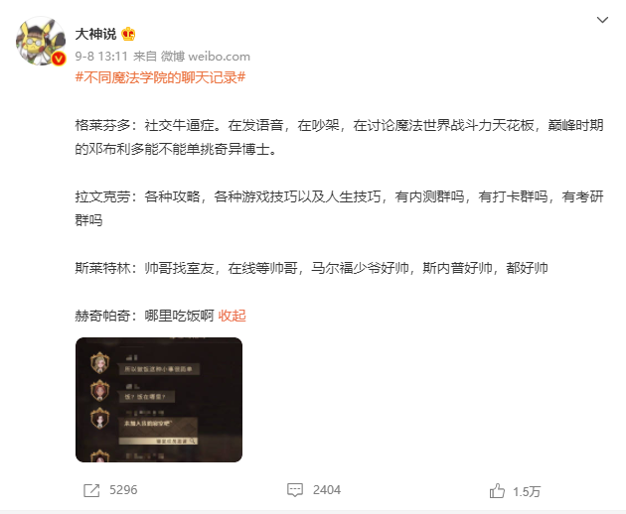626x514 pixels.
Task: Click the 1.5万 likes count
Action: click(x=527, y=491)
